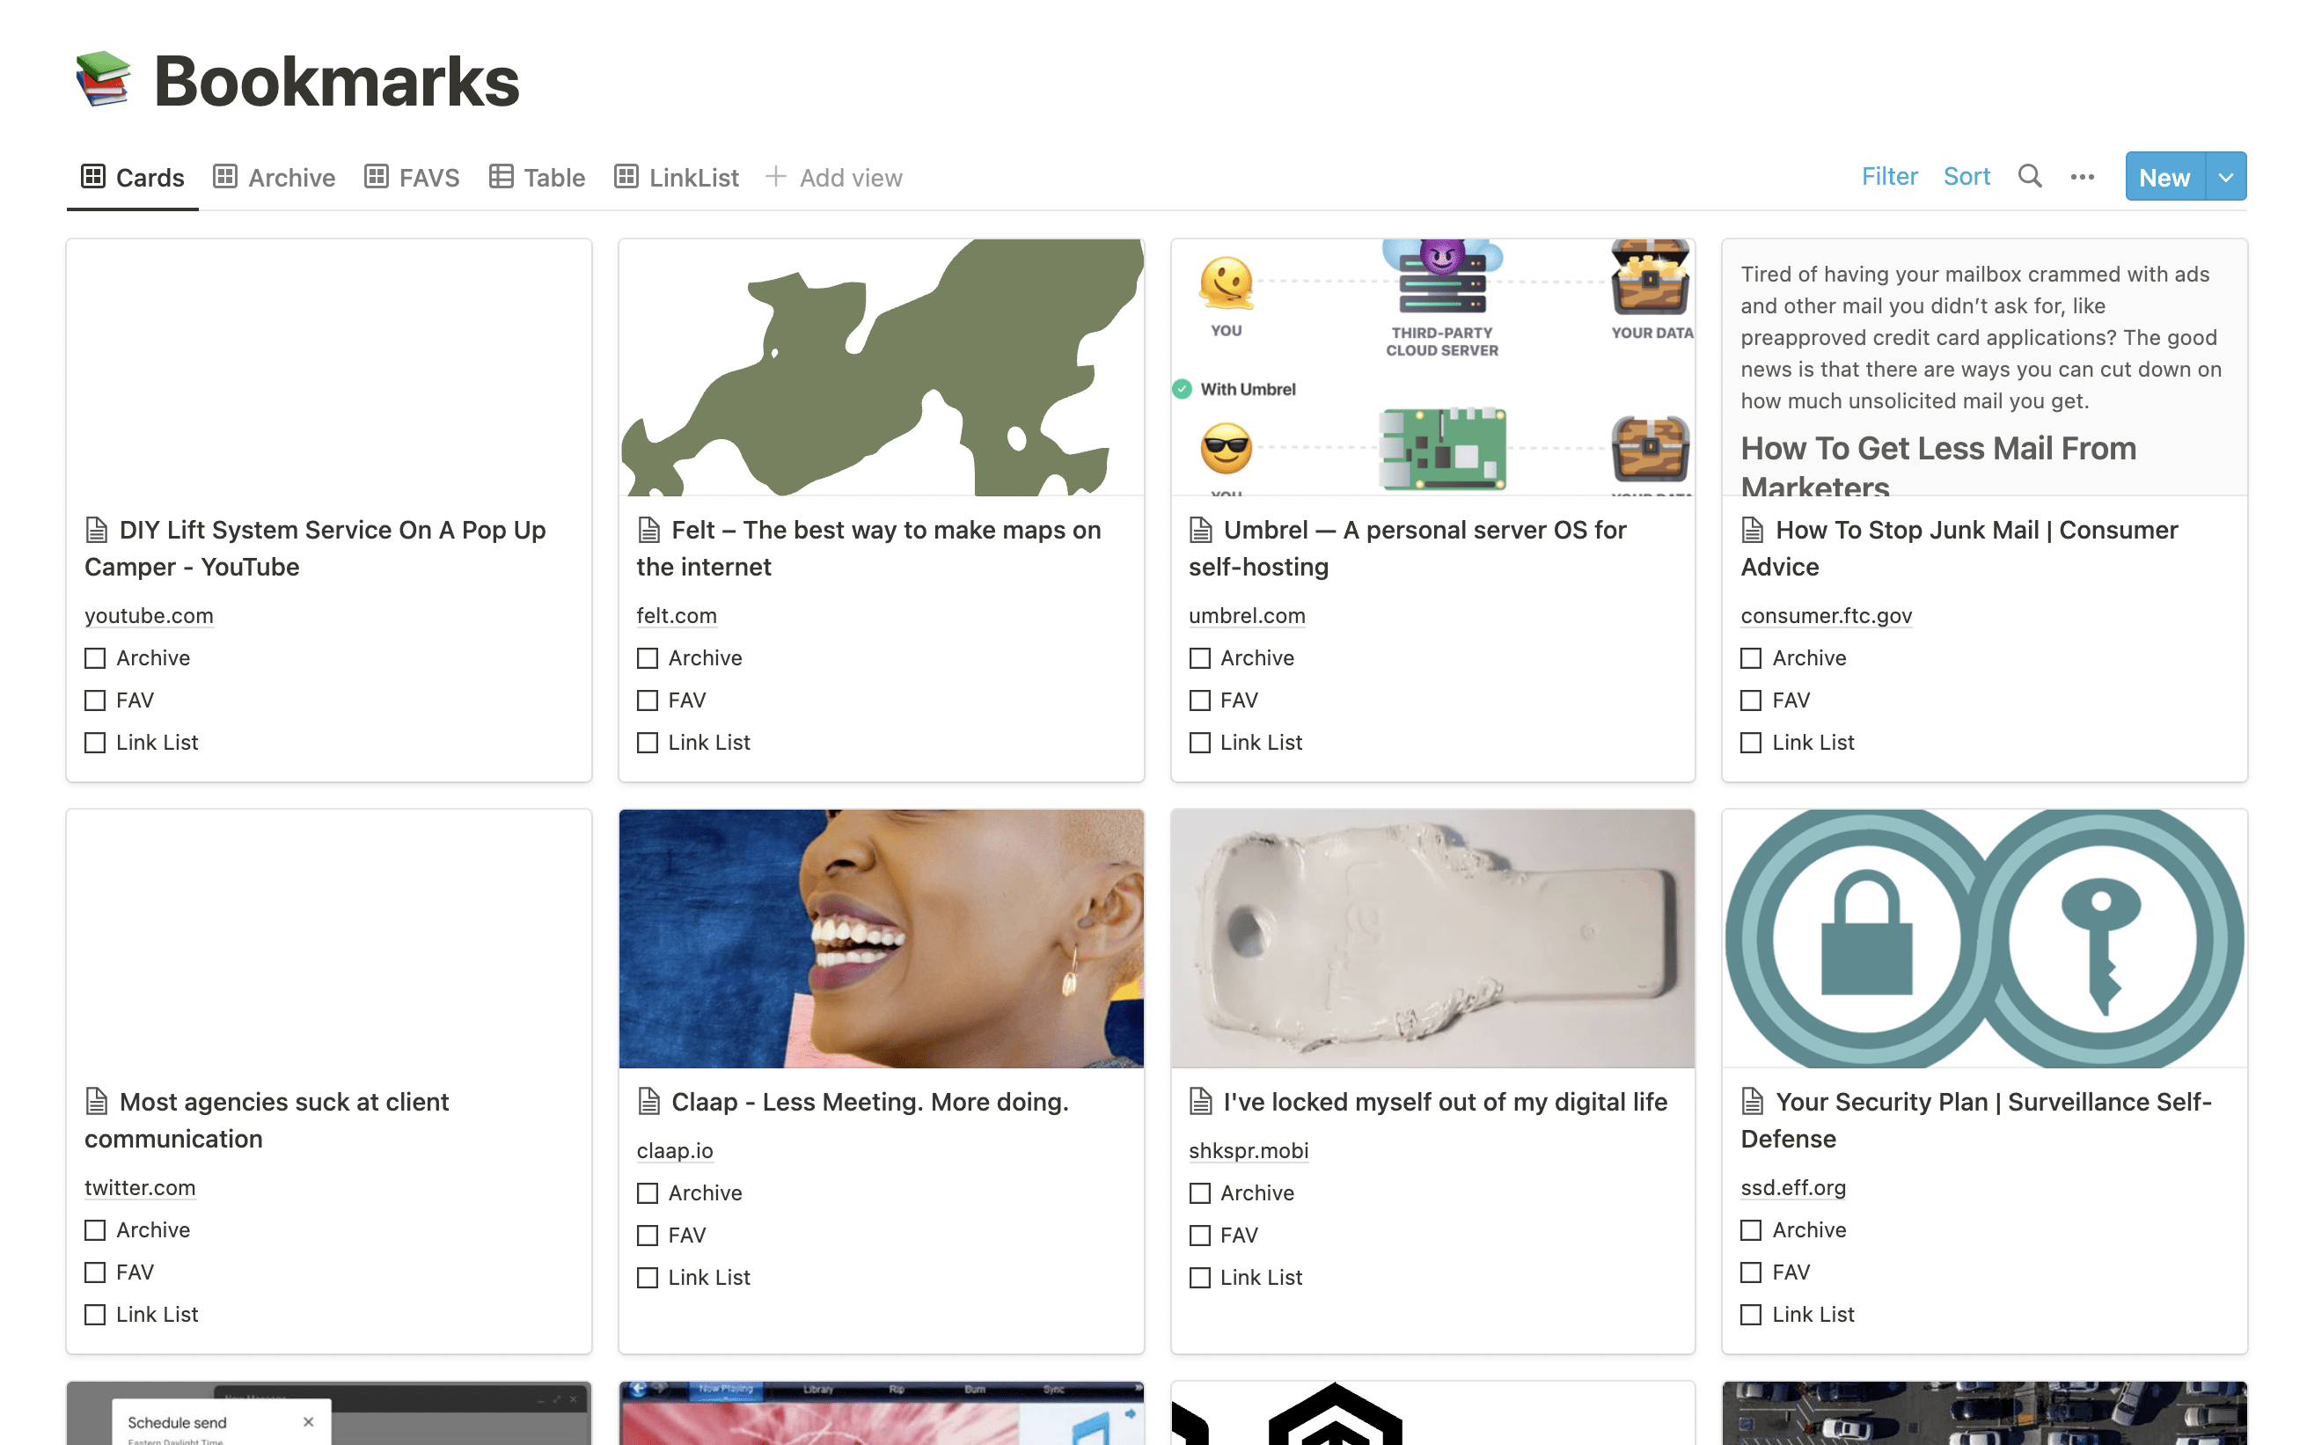Image resolution: width=2307 pixels, height=1445 pixels.
Task: Open the consumer.ftc.gov link
Action: [x=1826, y=615]
